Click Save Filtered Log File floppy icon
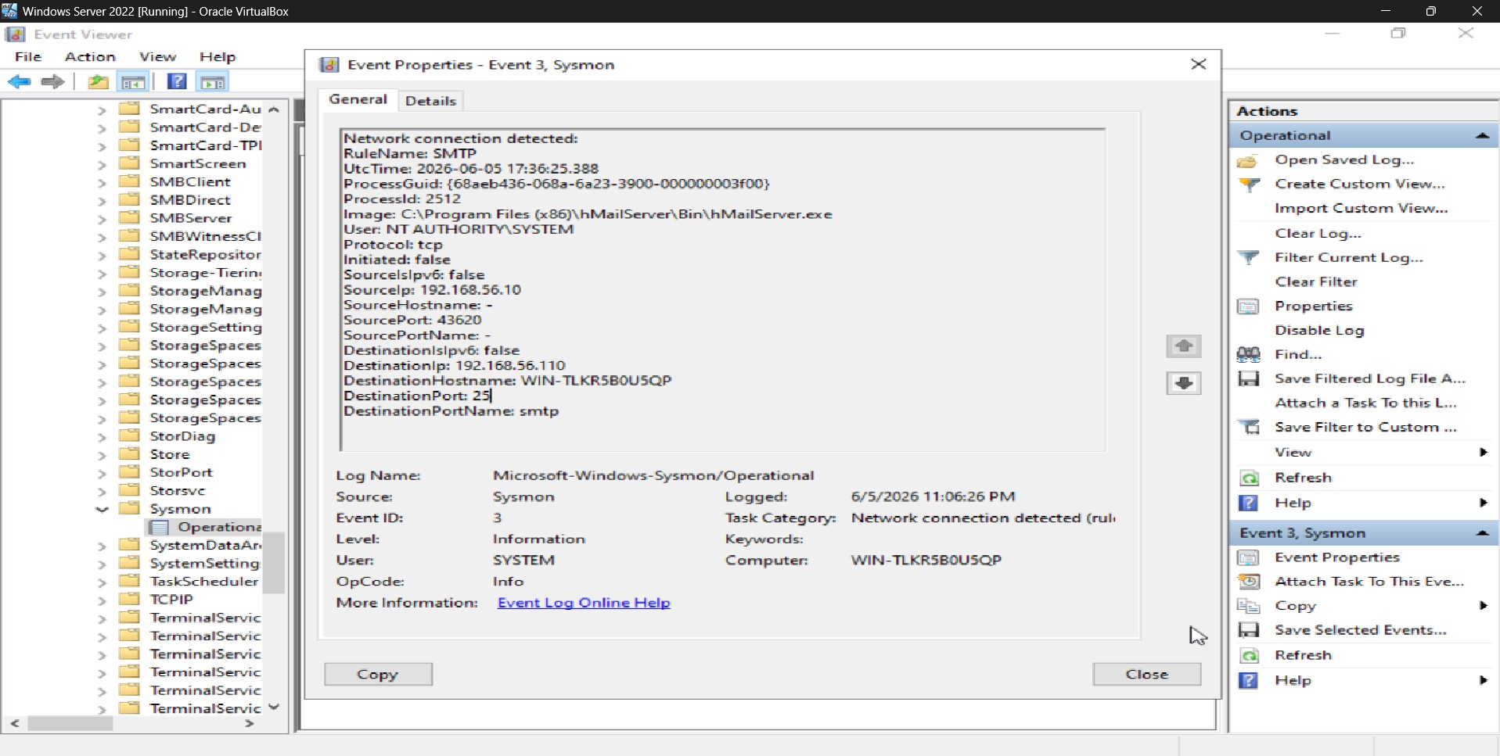This screenshot has width=1500, height=756. coord(1248,379)
